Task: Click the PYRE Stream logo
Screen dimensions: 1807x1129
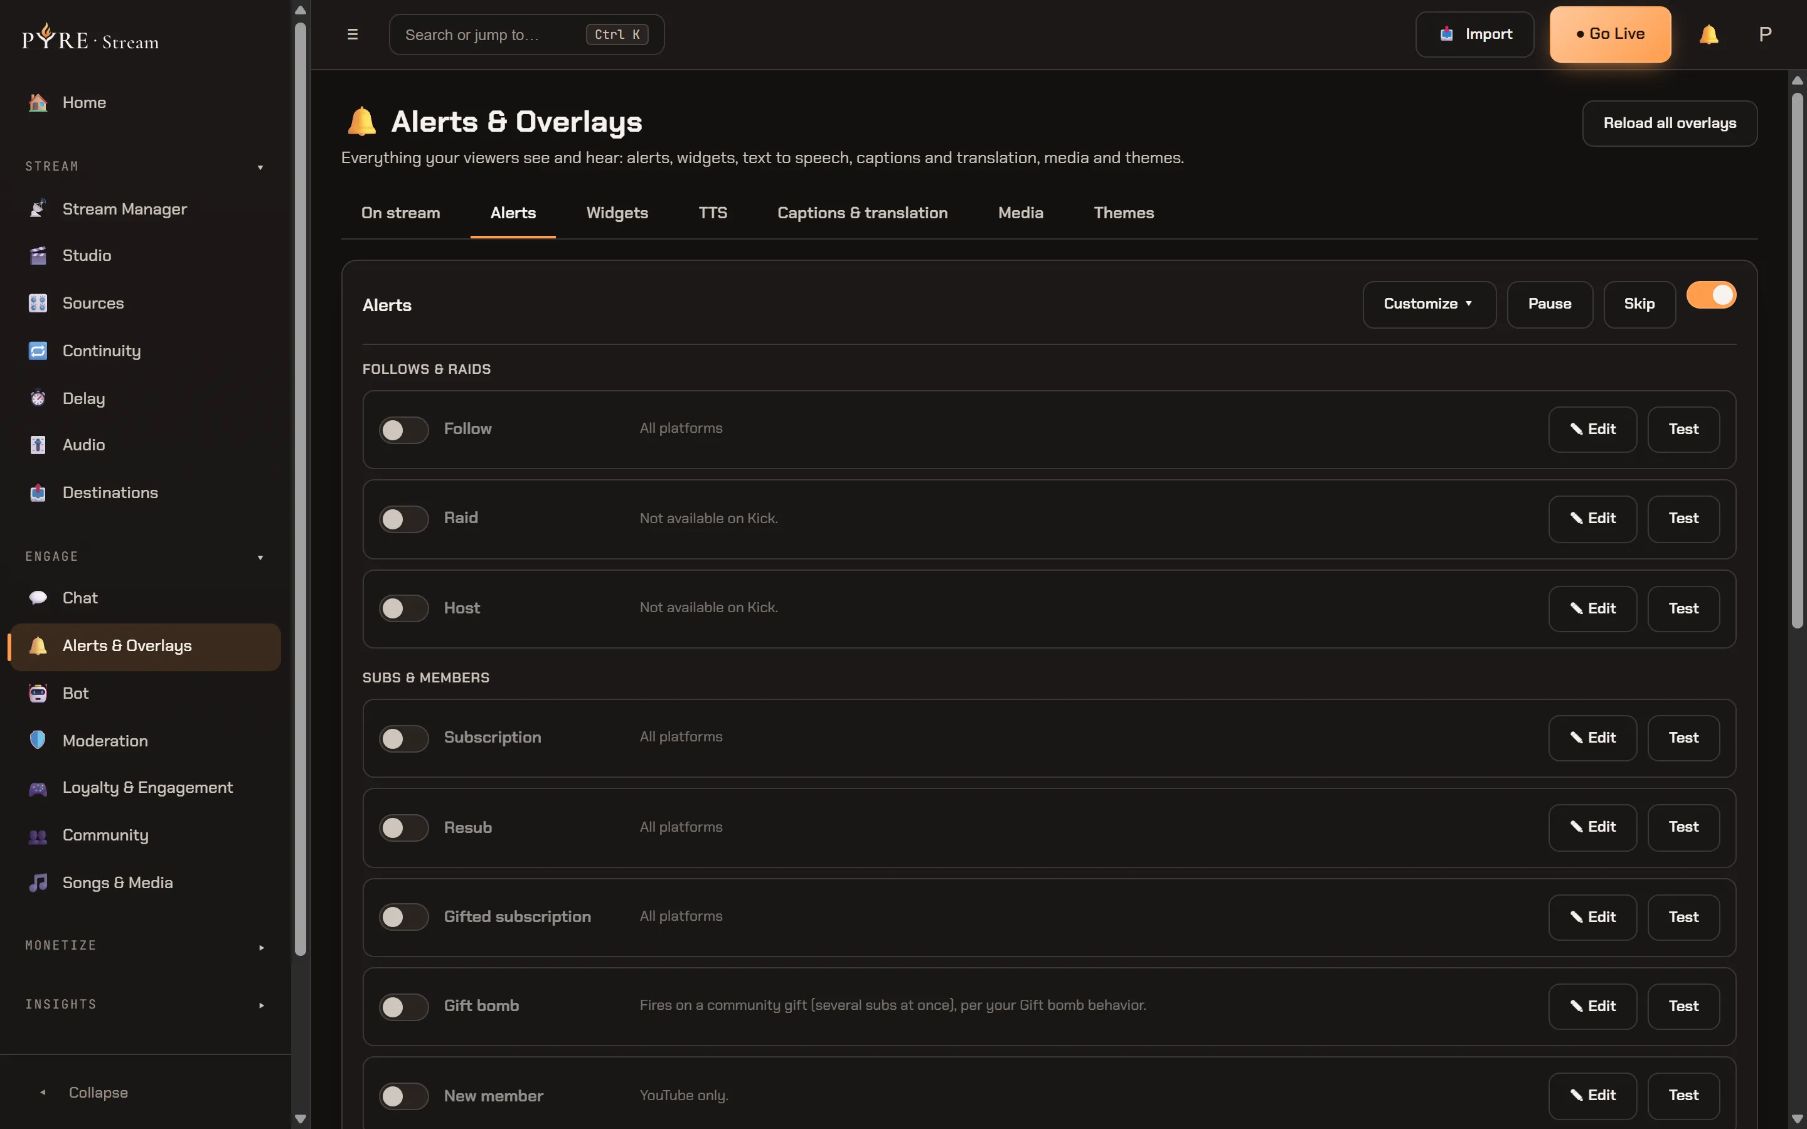Action: [x=90, y=38]
